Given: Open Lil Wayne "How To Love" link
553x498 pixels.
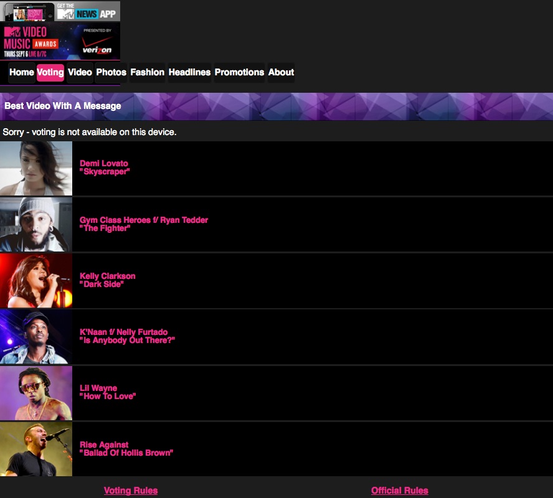Looking at the screenshot, I should point(108,392).
